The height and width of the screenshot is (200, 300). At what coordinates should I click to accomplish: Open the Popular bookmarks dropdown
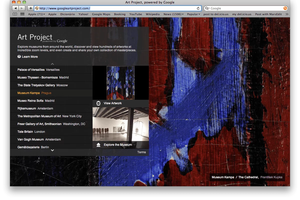tap(193, 14)
